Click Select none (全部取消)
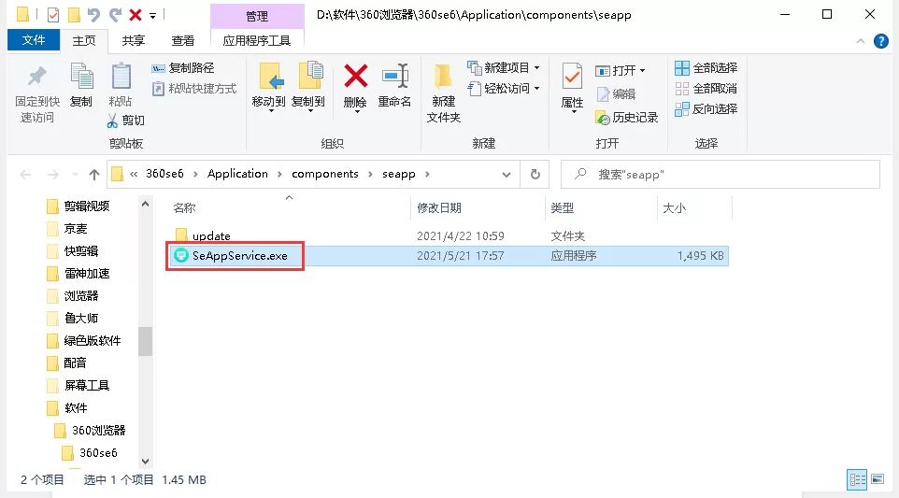 point(706,88)
